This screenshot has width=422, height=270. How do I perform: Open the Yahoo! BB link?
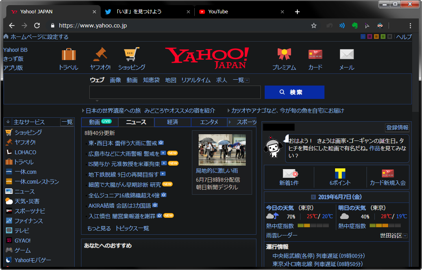point(15,50)
